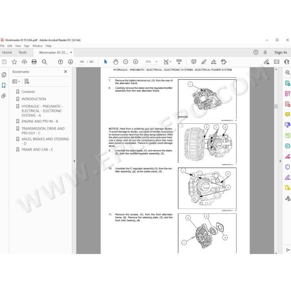Viewport: 291px width, 291px height.
Task: Send the file by email envelope icon
Action: pyautogui.click(x=276, y=62)
